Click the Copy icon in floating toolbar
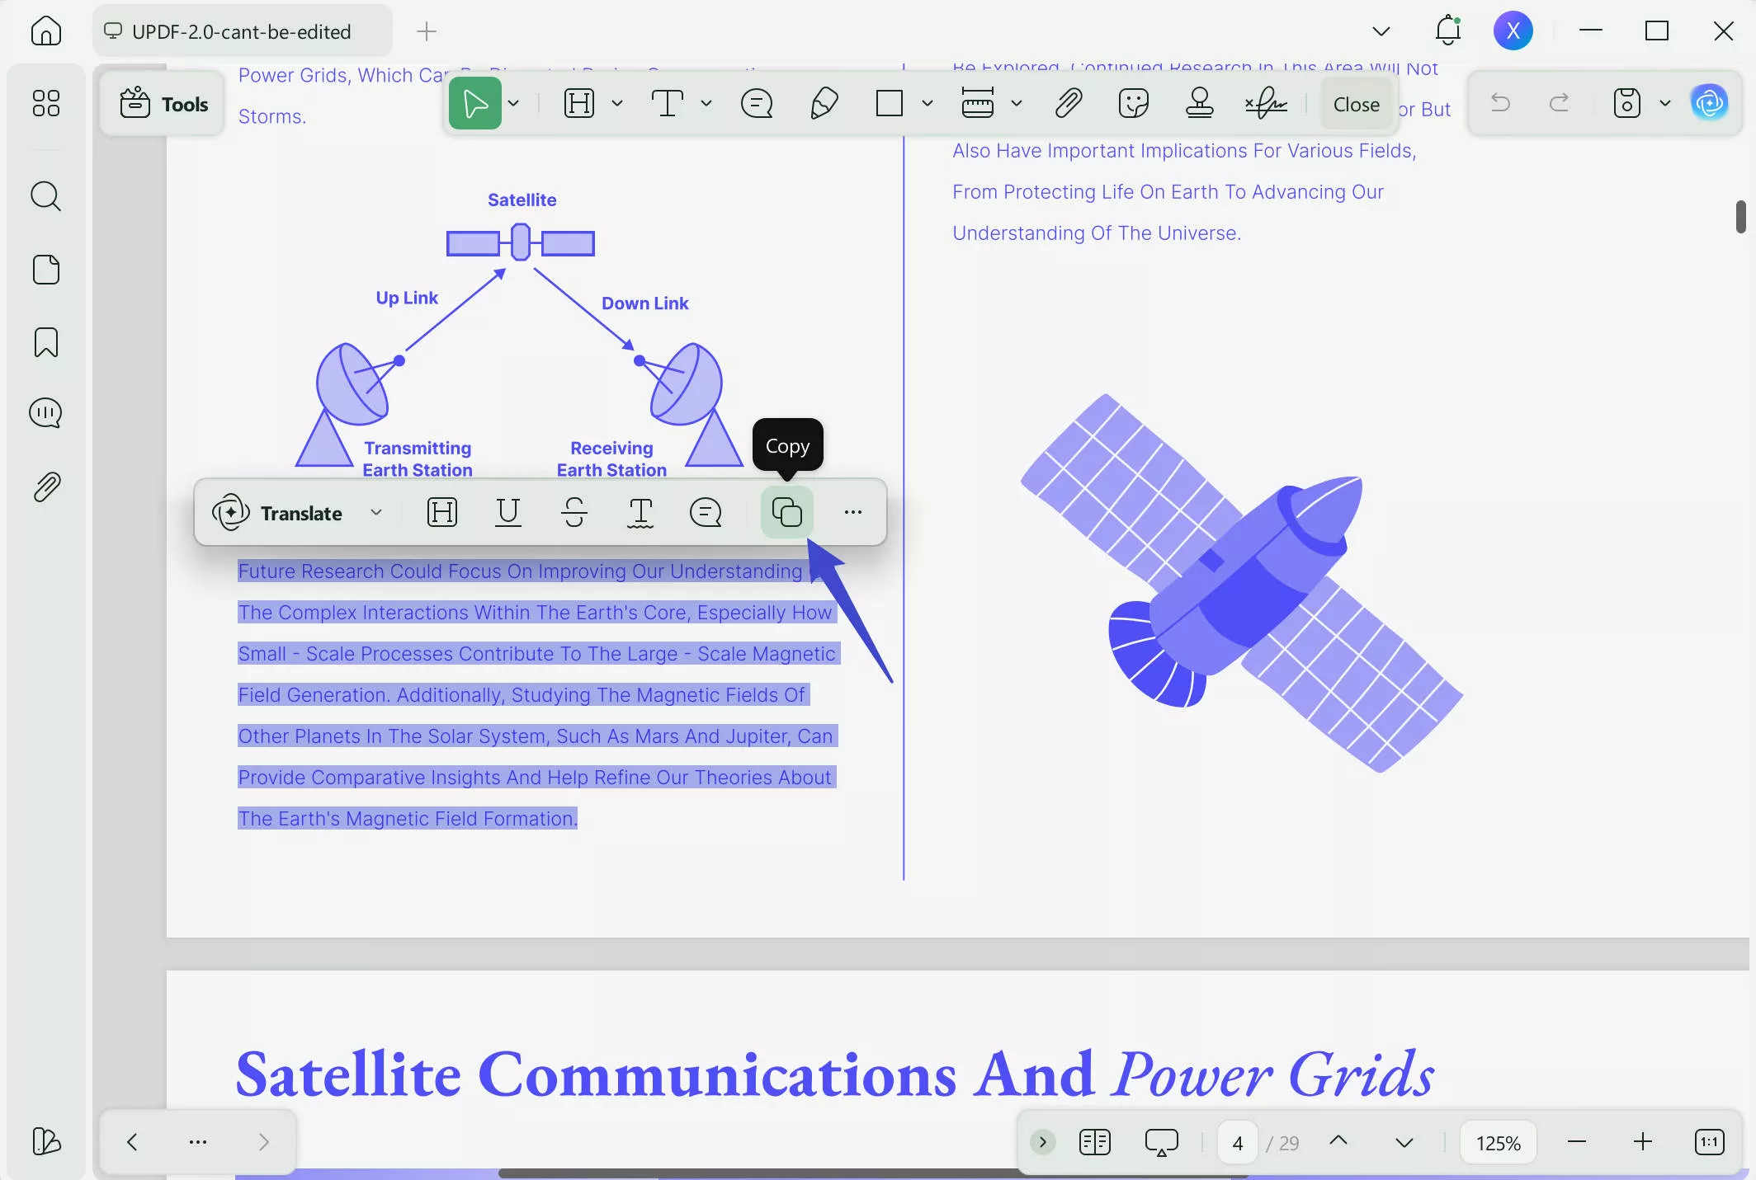This screenshot has height=1180, width=1756. point(786,512)
